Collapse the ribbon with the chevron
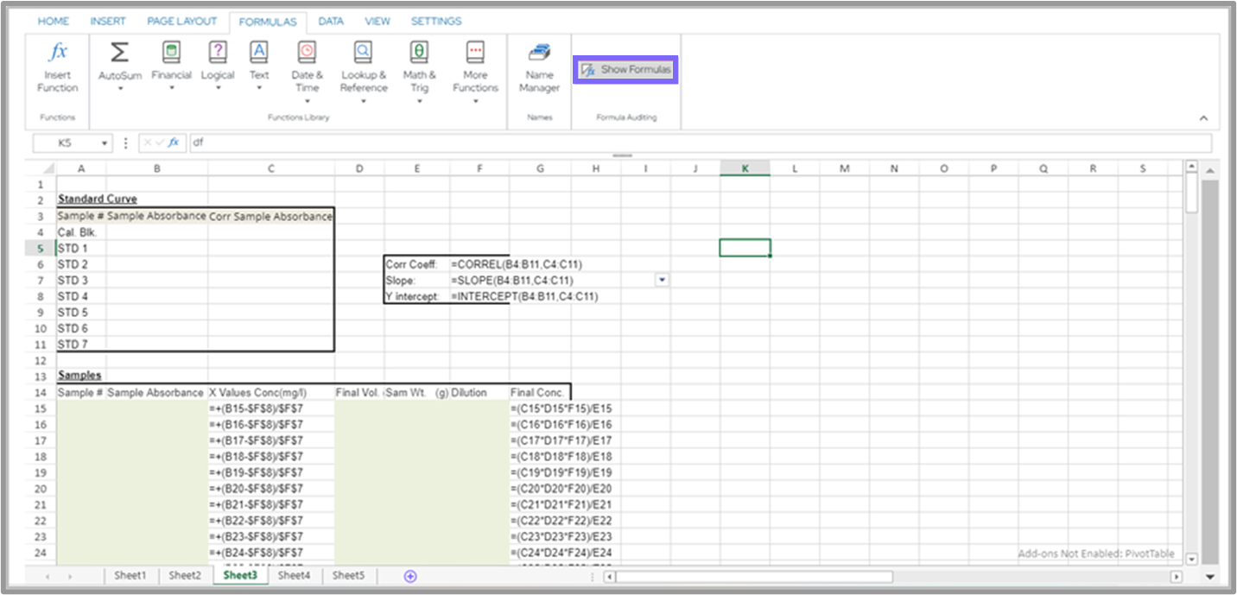Viewport: 1237px width, 595px height. pos(1203,118)
